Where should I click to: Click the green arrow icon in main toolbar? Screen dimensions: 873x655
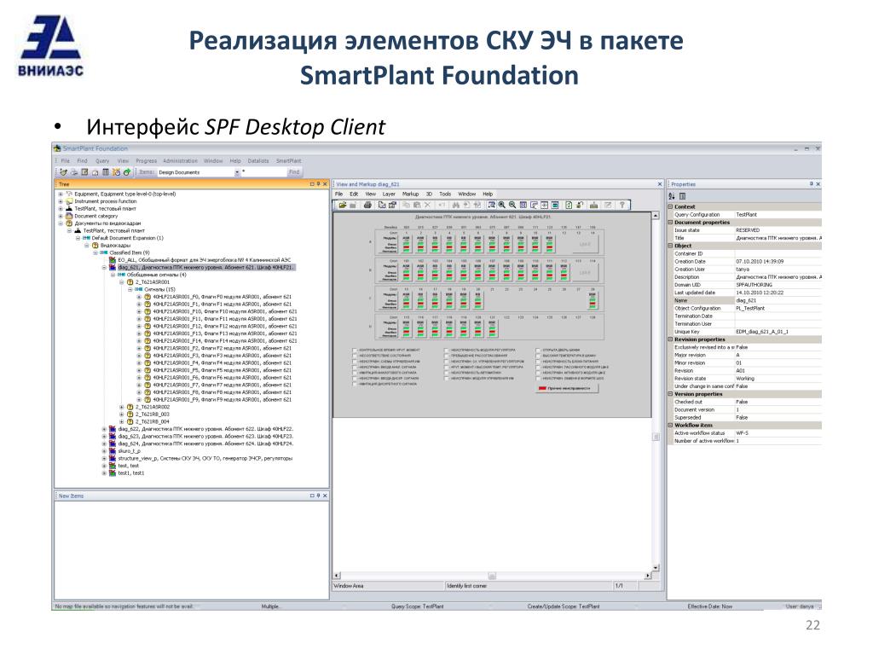[x=127, y=172]
